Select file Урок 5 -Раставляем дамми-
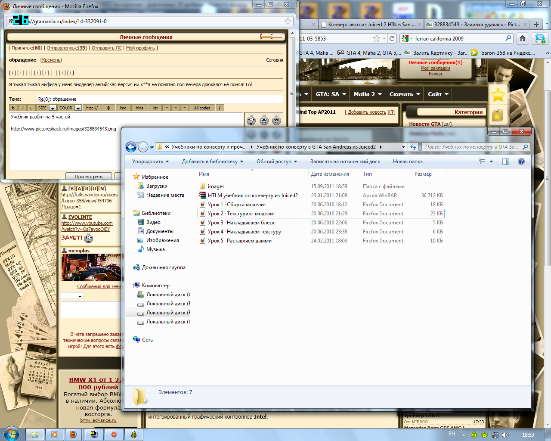The width and height of the screenshot is (551, 441). click(x=241, y=241)
